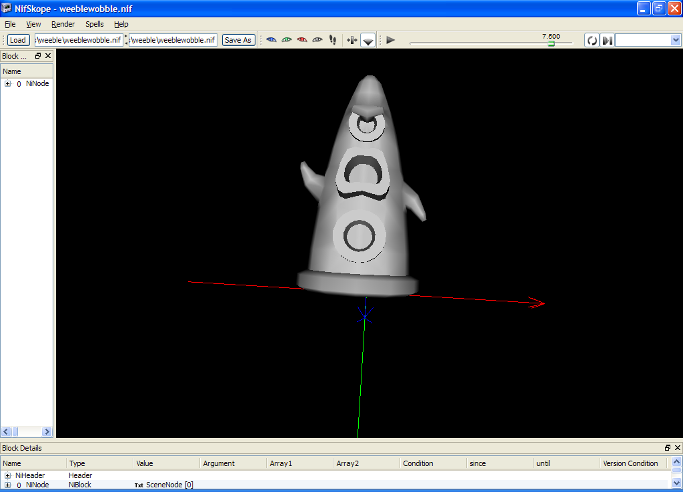Toggle the switch animation button
683x492 pixels.
607,40
